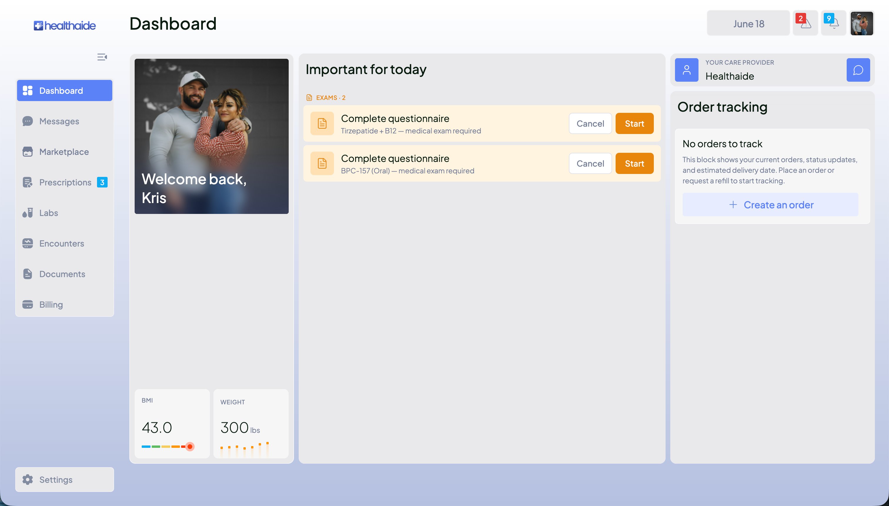Image resolution: width=889 pixels, height=506 pixels.
Task: Cancel the Tirzepatide + B12 questionnaire
Action: click(x=590, y=123)
